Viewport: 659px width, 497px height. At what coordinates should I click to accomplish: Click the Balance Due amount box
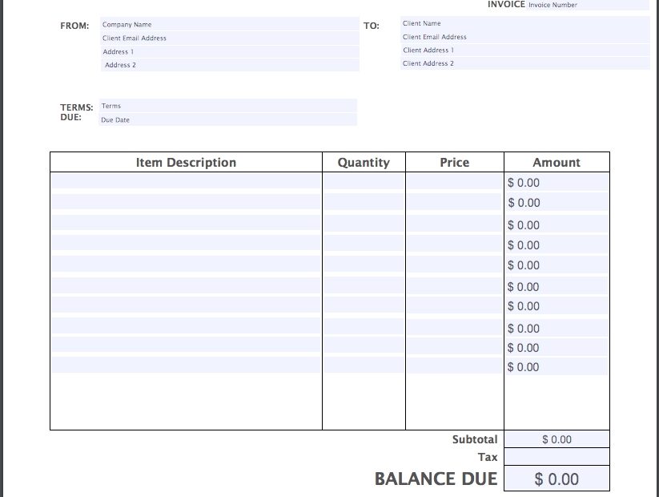tap(555, 478)
